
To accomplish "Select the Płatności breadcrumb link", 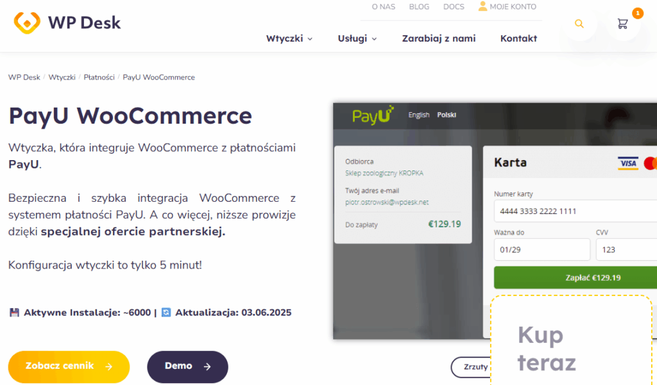I will [99, 78].
